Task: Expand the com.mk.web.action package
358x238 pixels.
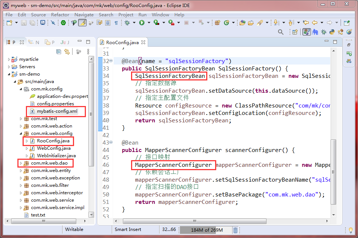Action: tap(21, 126)
